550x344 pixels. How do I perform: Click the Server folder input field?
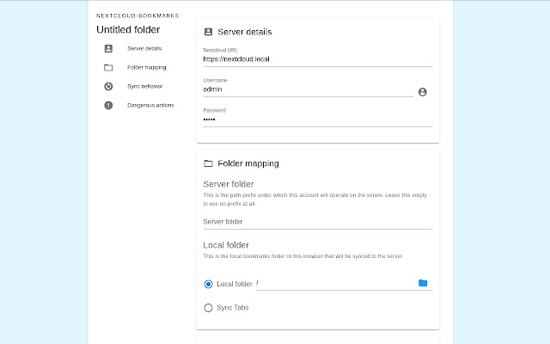317,222
